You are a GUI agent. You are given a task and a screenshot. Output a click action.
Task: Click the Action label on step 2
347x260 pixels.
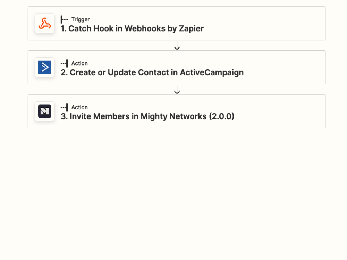[80, 63]
